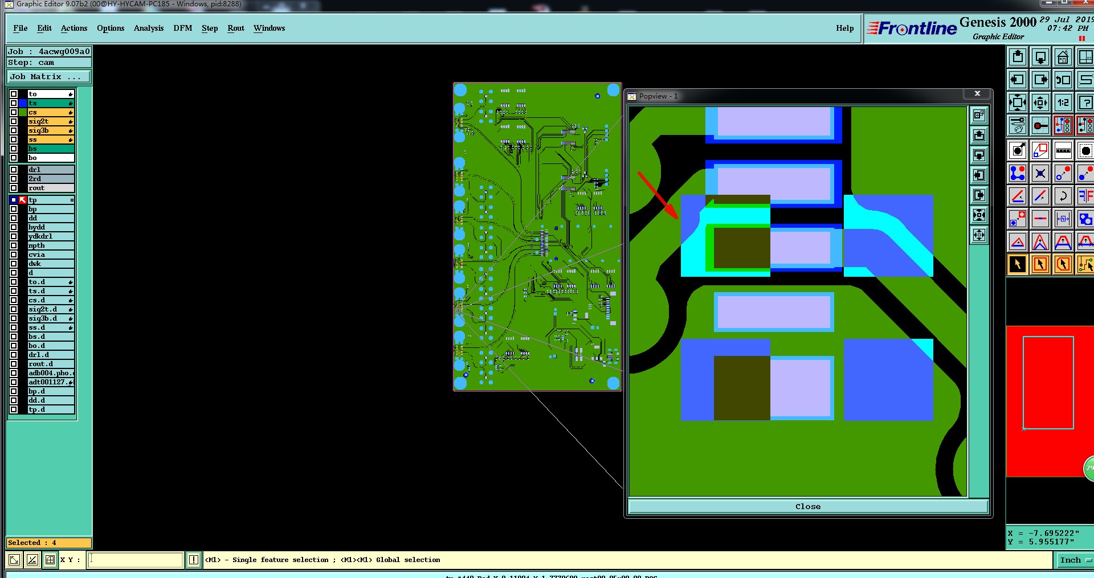
Task: Toggle display checkbox for layer 'to'
Action: coord(14,94)
